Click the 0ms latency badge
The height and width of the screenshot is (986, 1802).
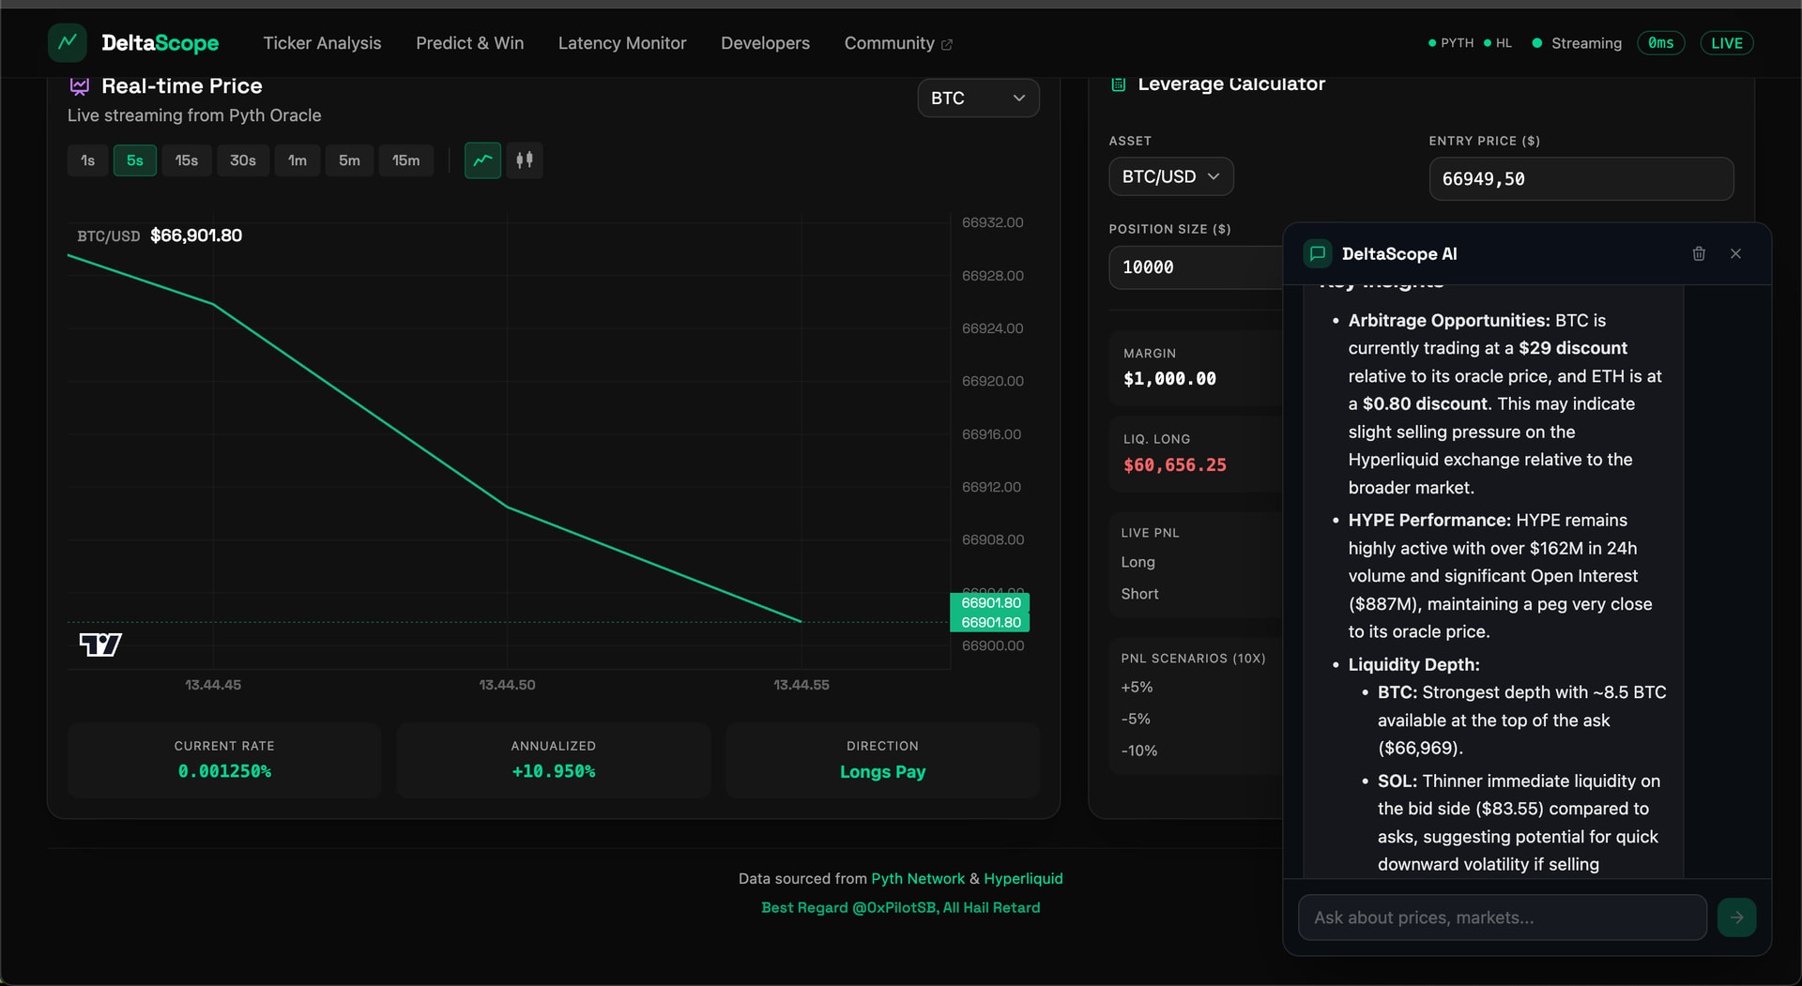coord(1660,43)
